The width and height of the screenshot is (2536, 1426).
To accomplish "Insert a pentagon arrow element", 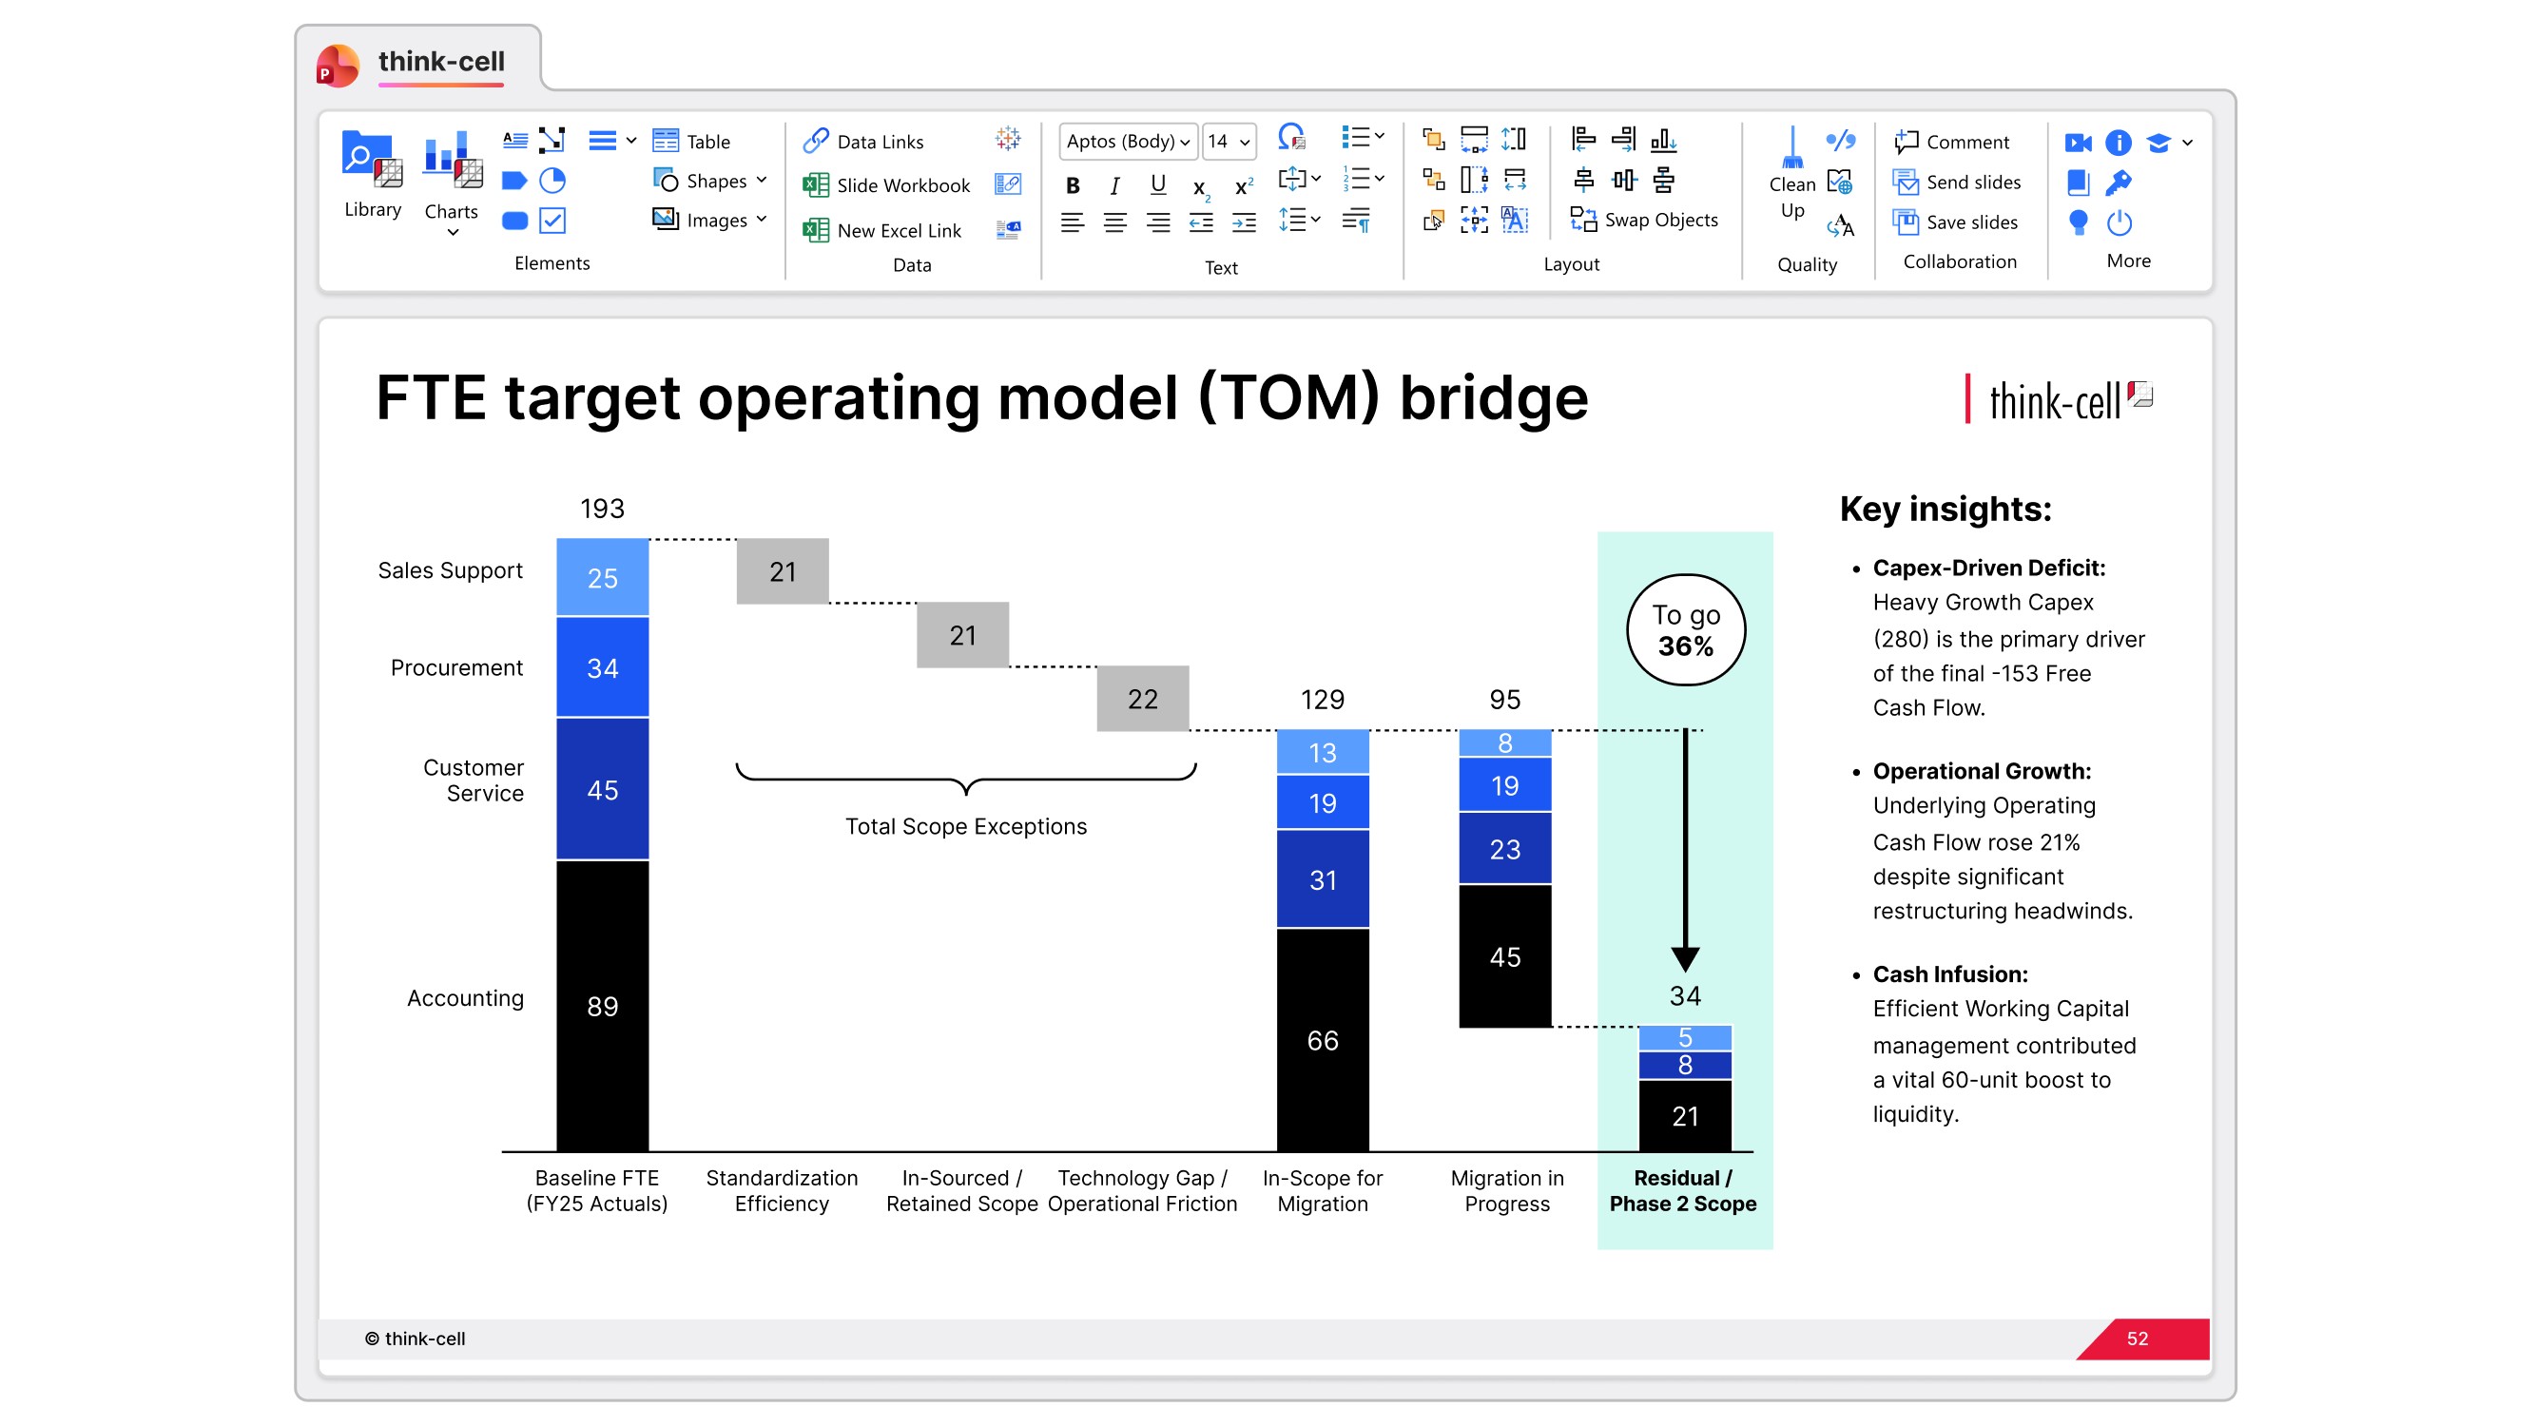I will [513, 180].
